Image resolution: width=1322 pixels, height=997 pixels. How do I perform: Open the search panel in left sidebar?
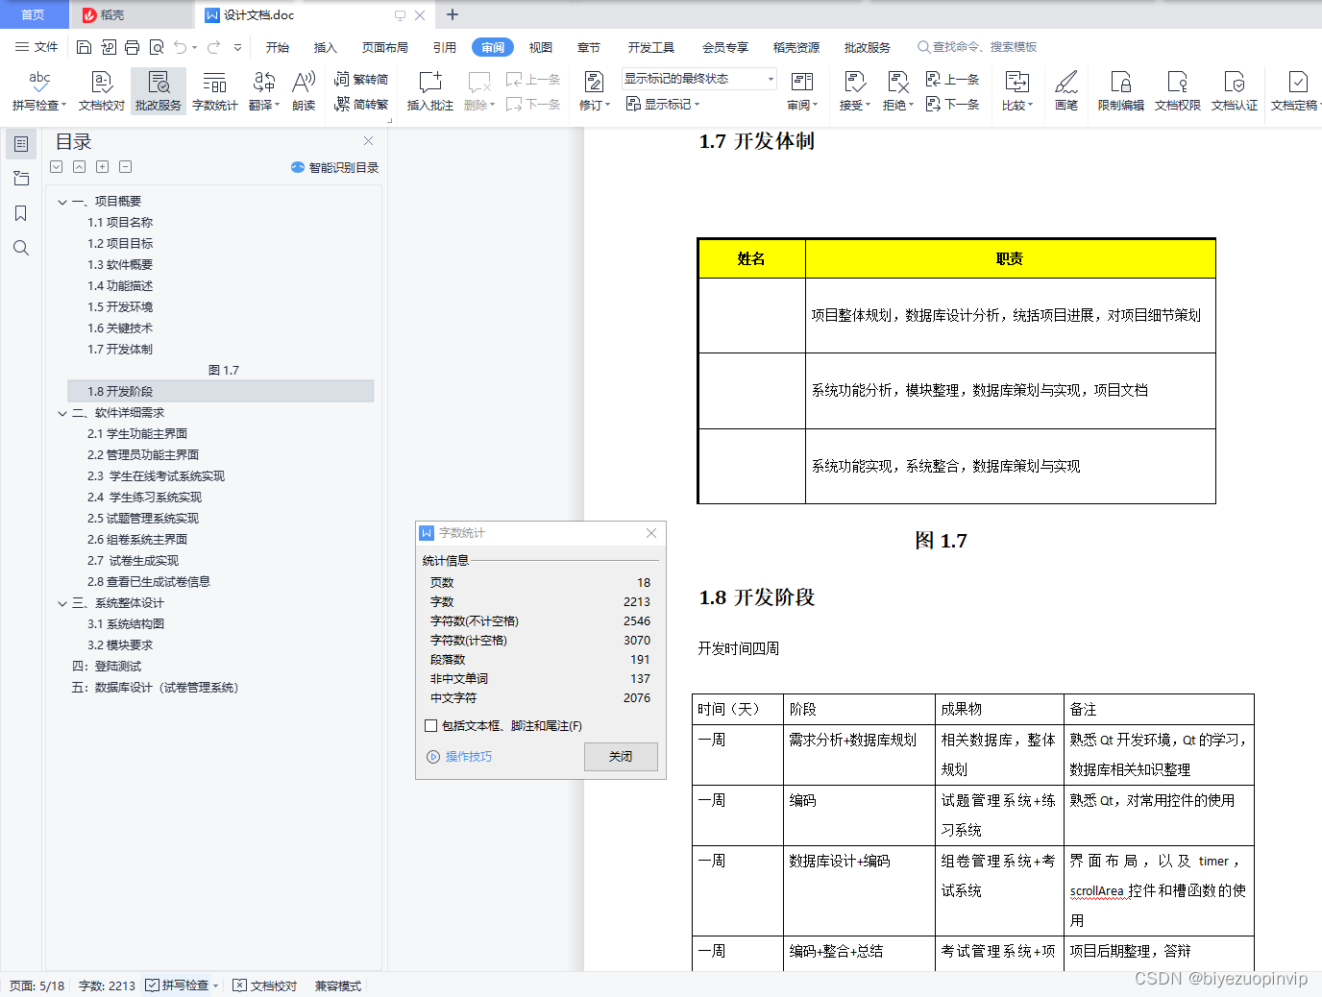21,248
